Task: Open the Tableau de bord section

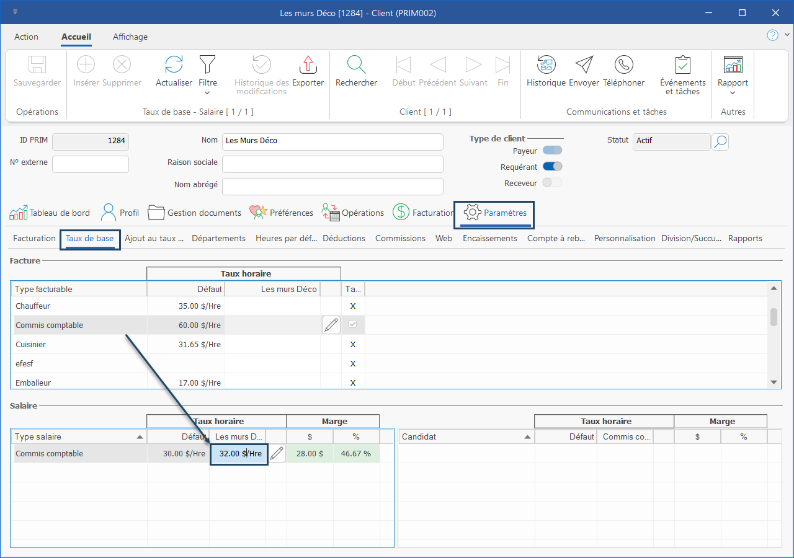Action: (50, 213)
